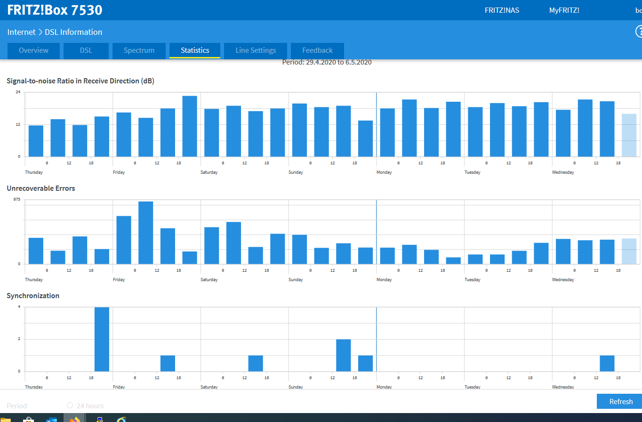Click the FRITZ!Box 7530 header logo
642x422 pixels.
pos(55,10)
